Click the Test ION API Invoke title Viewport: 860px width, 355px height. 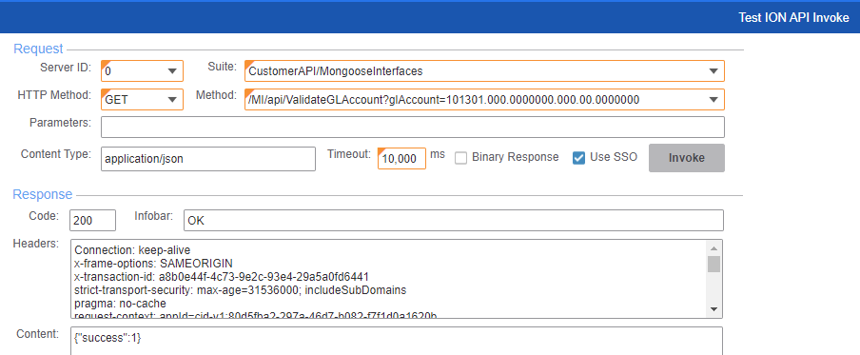[793, 17]
